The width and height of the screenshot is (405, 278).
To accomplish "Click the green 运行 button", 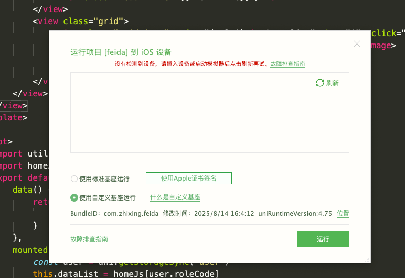I will click(323, 239).
